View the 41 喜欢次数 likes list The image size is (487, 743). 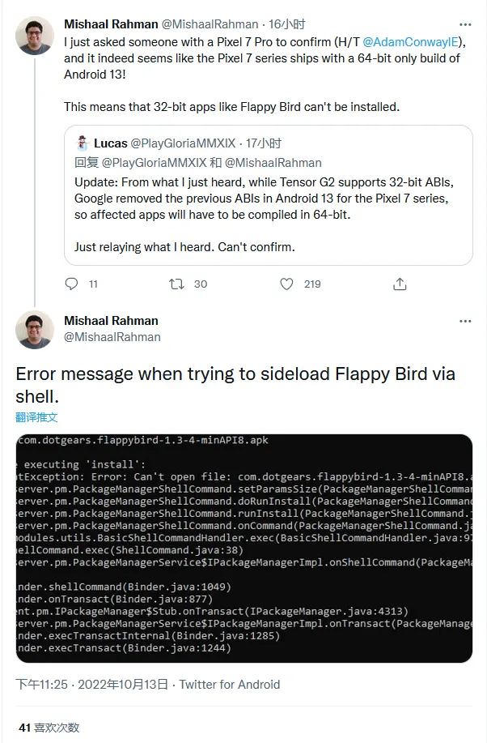coord(49,728)
